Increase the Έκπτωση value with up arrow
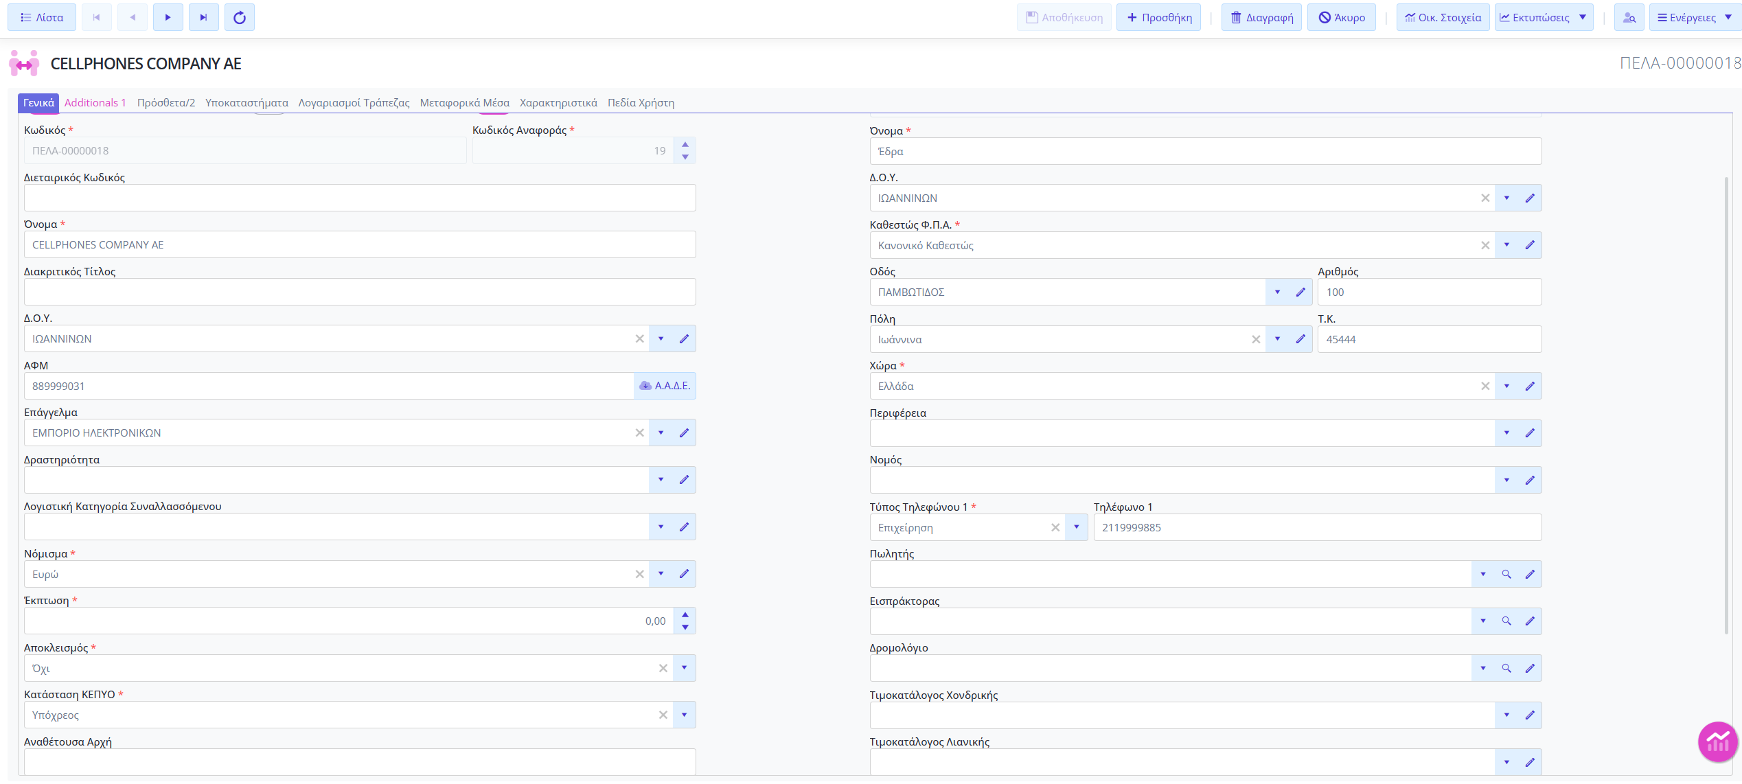The width and height of the screenshot is (1742, 784). click(x=685, y=614)
